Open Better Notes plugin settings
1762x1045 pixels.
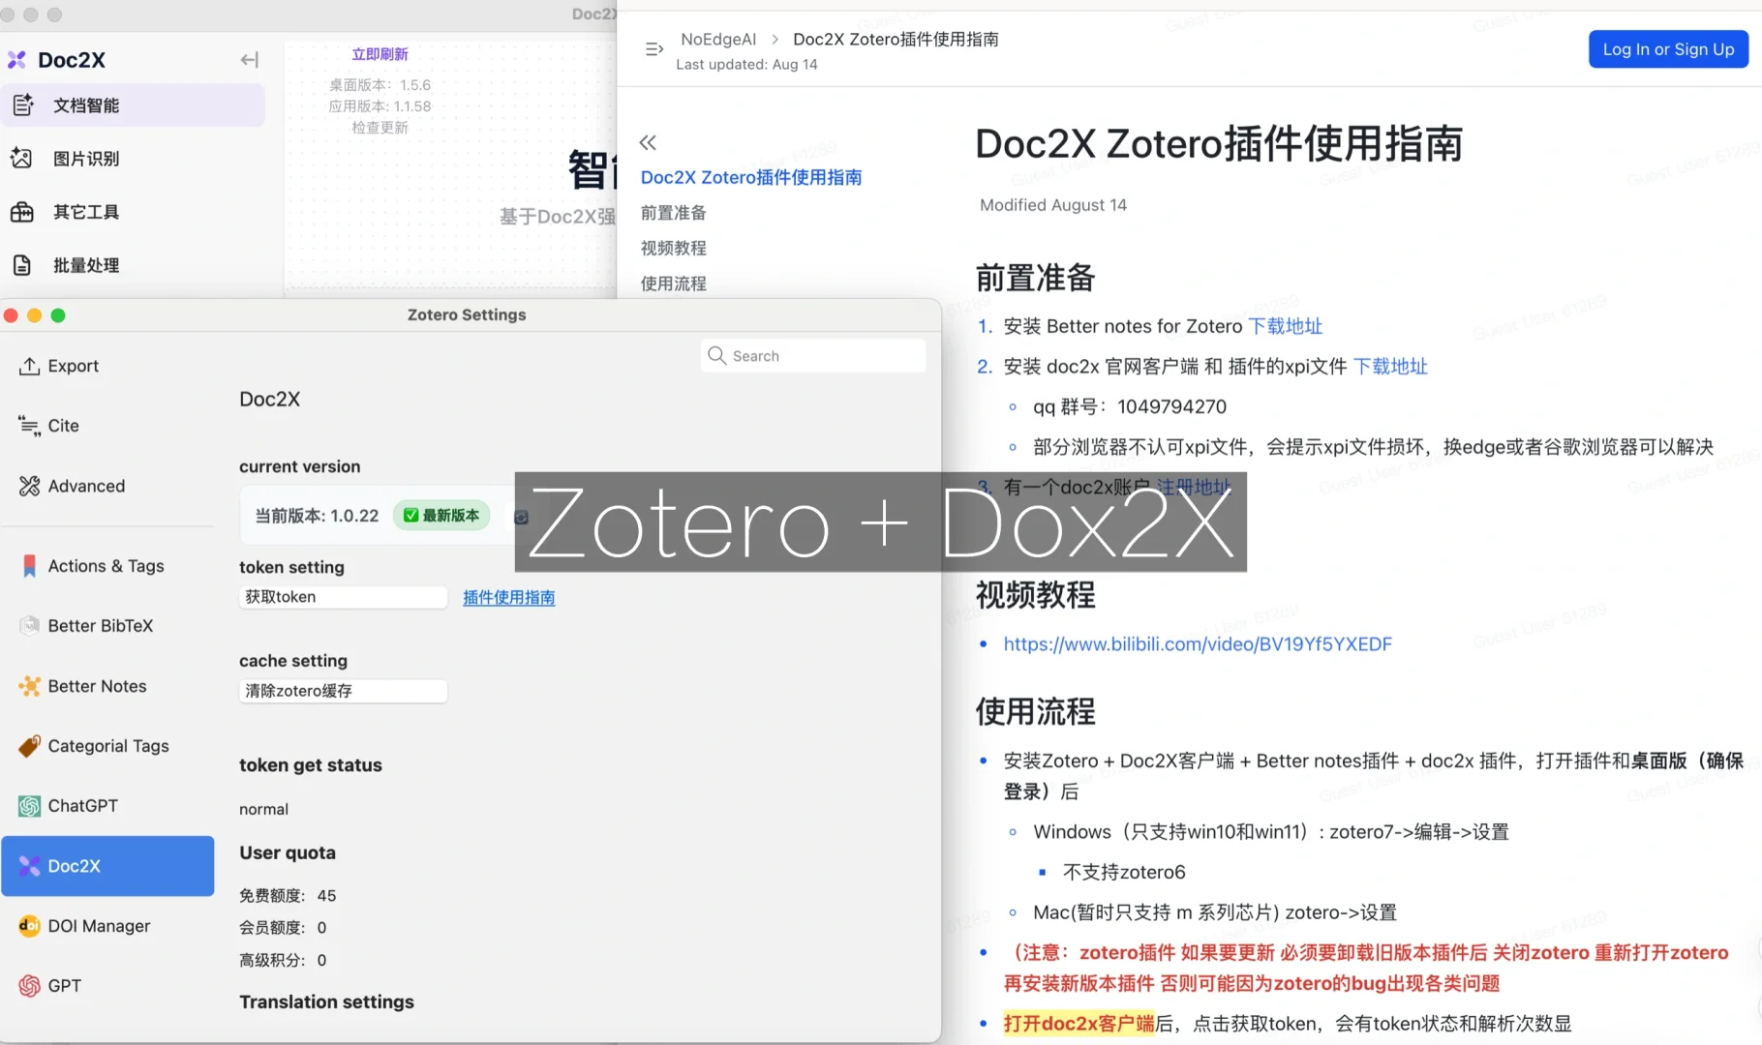click(96, 685)
